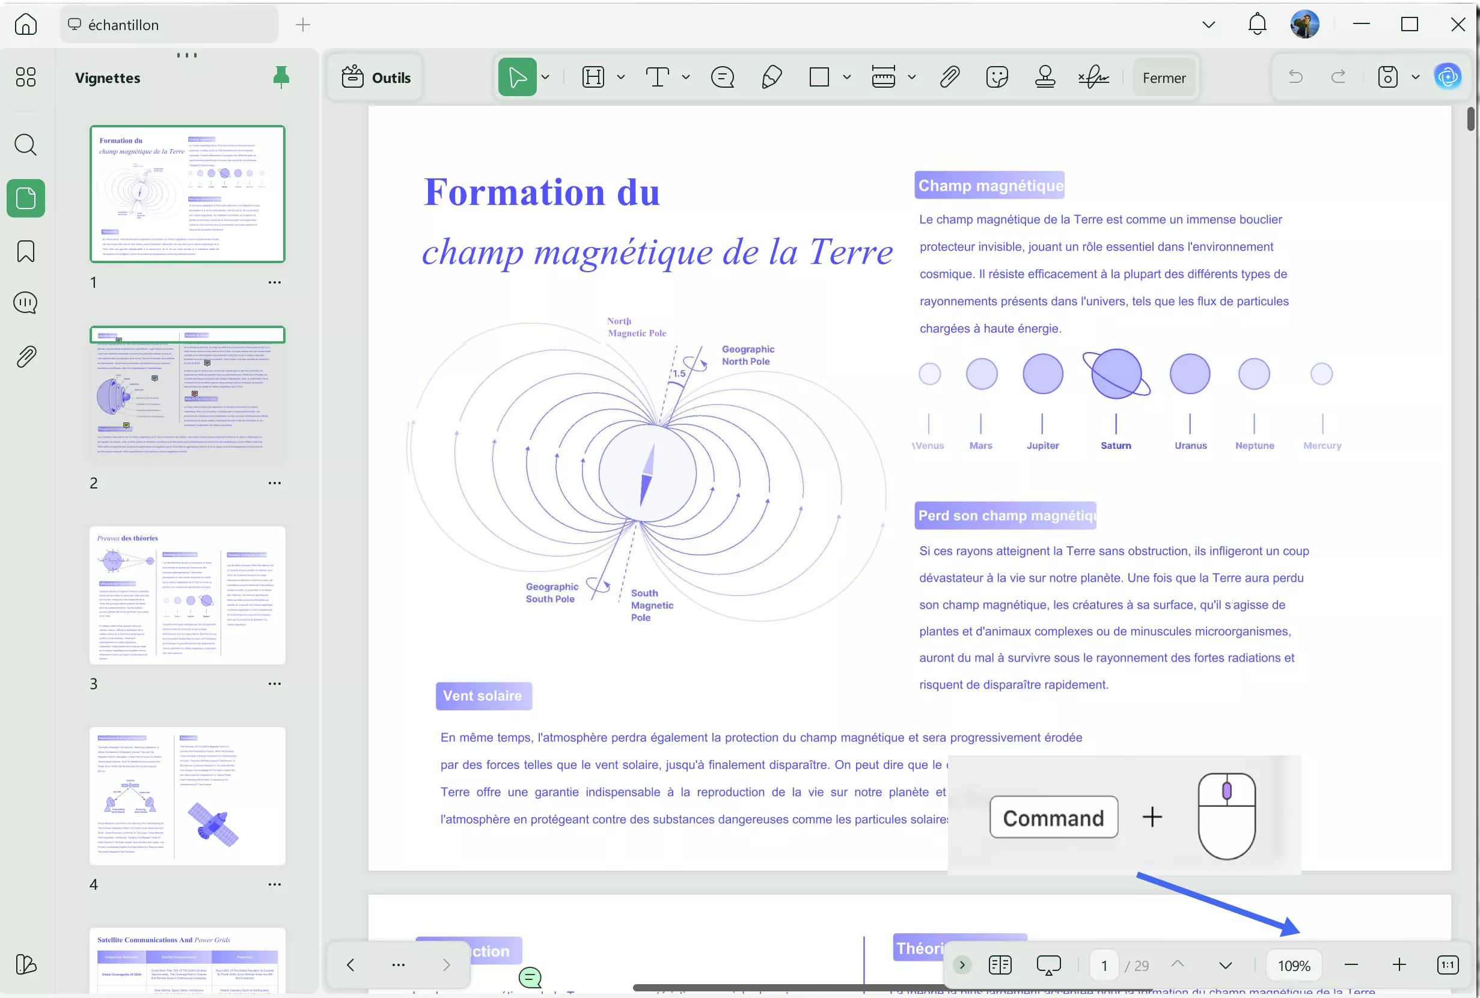The width and height of the screenshot is (1480, 998).
Task: Select the attachment paperclip tool
Action: coord(950,77)
